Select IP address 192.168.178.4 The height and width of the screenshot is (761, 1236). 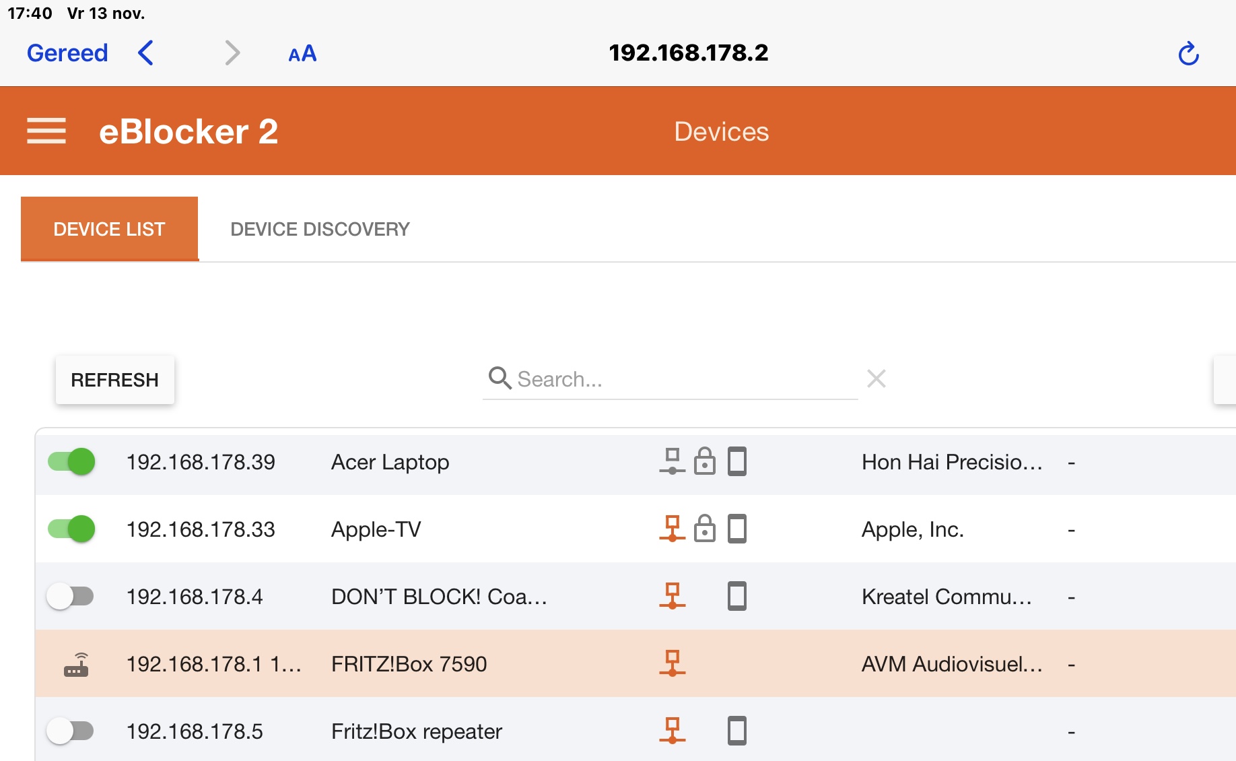pos(195,597)
